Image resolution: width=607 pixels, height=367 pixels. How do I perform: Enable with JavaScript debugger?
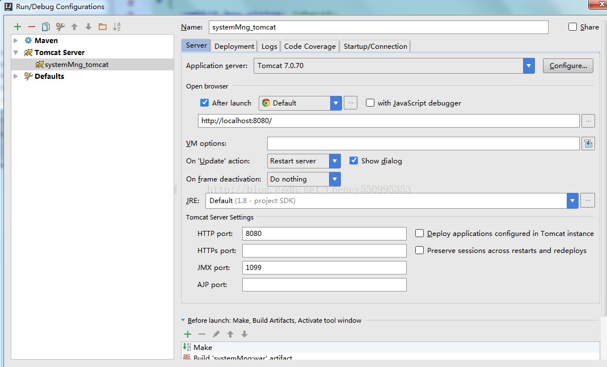click(x=370, y=103)
